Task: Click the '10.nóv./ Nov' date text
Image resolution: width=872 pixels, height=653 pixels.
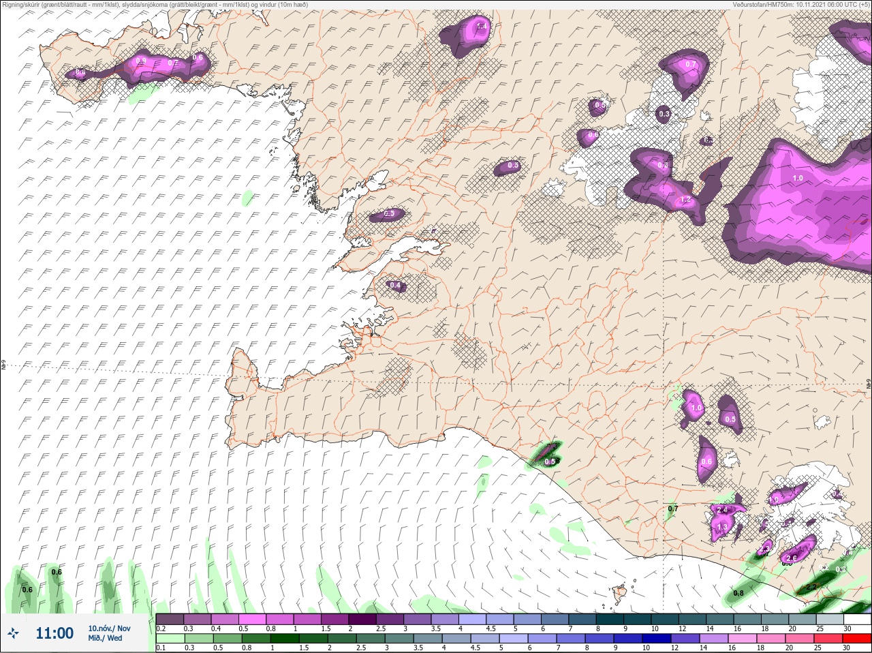Action: click(109, 628)
